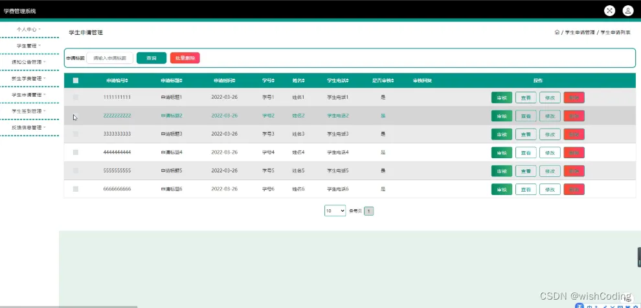Click 查看 button for row 6666666666
The height and width of the screenshot is (308, 641).
click(526, 189)
